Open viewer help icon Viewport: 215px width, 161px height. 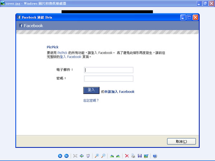coord(155,156)
